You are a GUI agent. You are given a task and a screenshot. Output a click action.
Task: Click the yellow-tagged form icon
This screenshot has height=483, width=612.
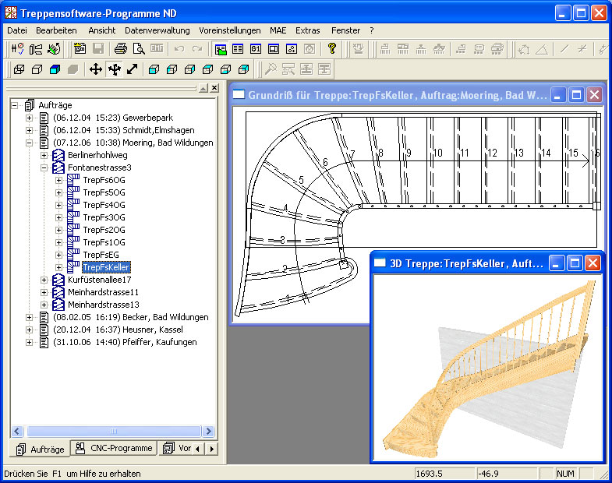80,49
